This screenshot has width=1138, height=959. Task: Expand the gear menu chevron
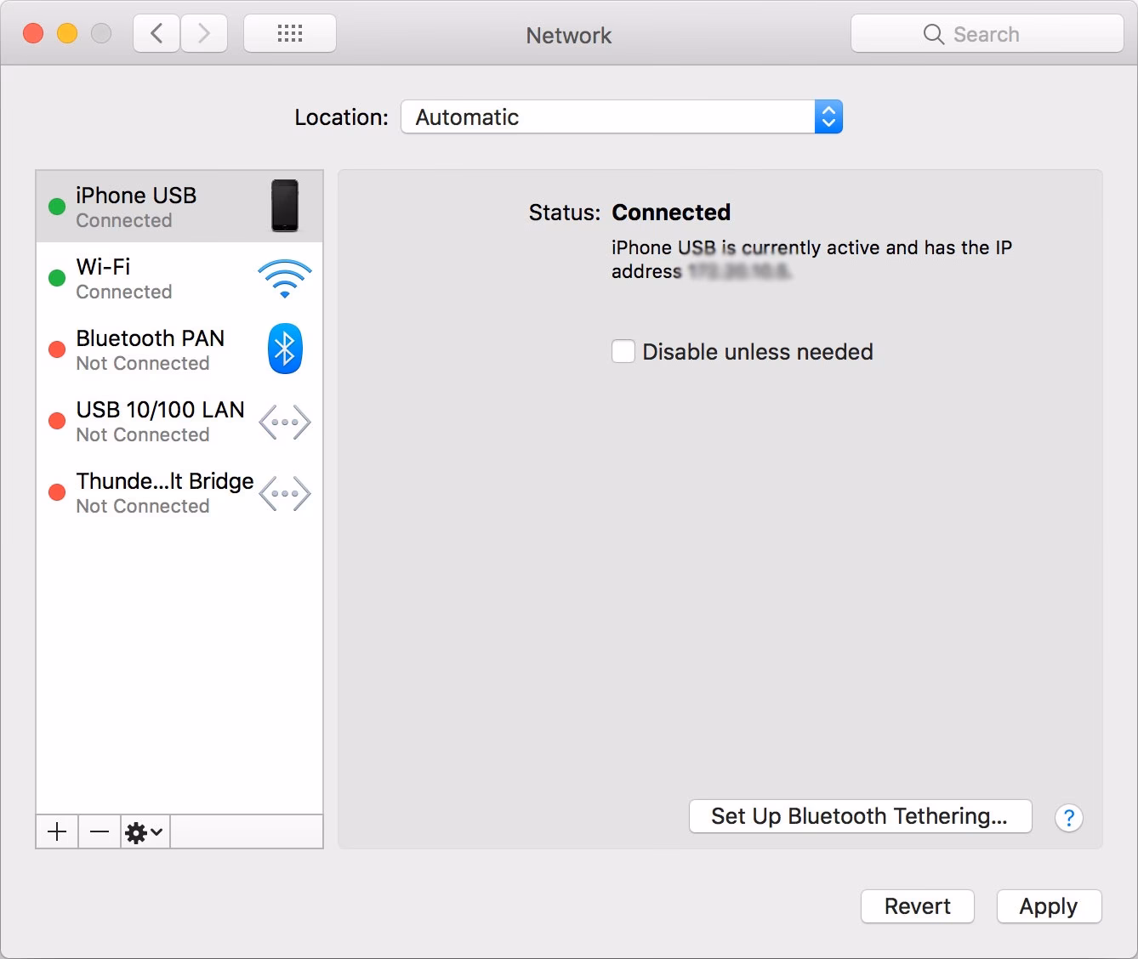tap(156, 831)
